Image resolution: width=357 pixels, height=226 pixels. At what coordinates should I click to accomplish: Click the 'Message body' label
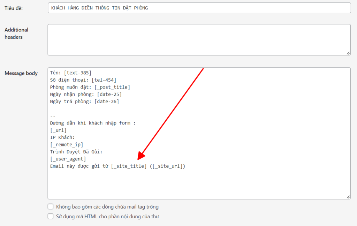tap(21, 73)
